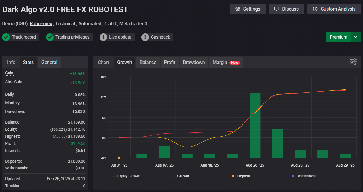363x192 pixels.
Task: Click the Cashback exclamation icon
Action: tap(145, 37)
